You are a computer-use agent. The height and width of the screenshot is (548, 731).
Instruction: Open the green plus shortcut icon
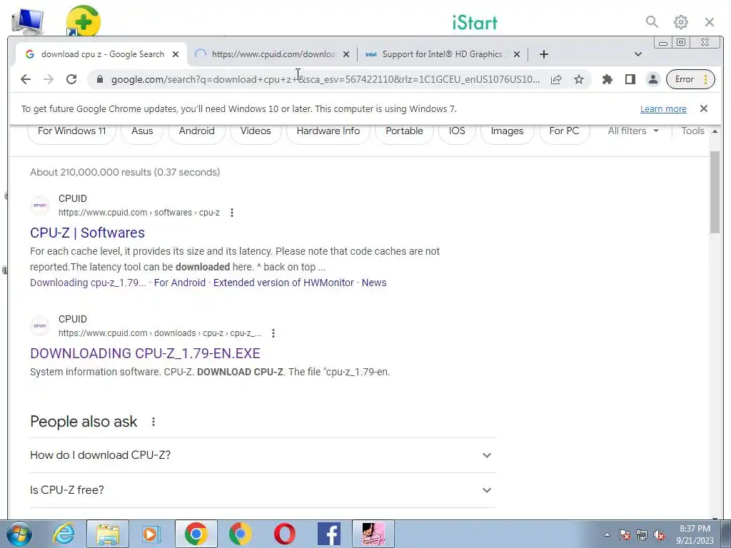click(83, 21)
